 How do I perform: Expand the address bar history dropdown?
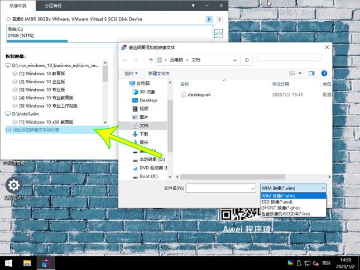coord(235,60)
